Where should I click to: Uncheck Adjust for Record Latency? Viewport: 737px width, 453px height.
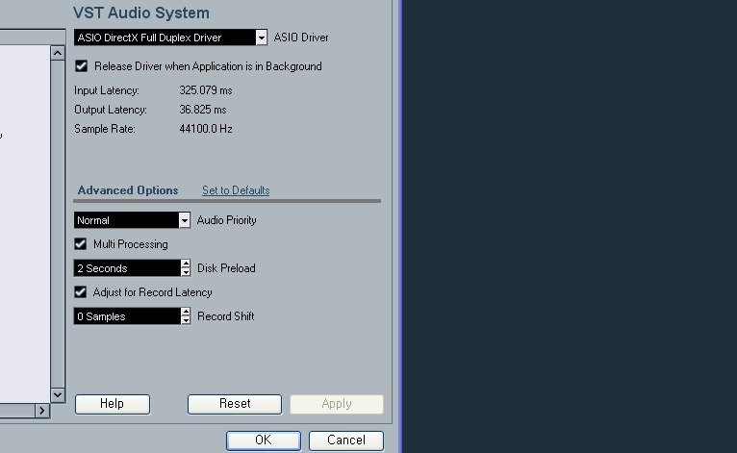coord(81,291)
